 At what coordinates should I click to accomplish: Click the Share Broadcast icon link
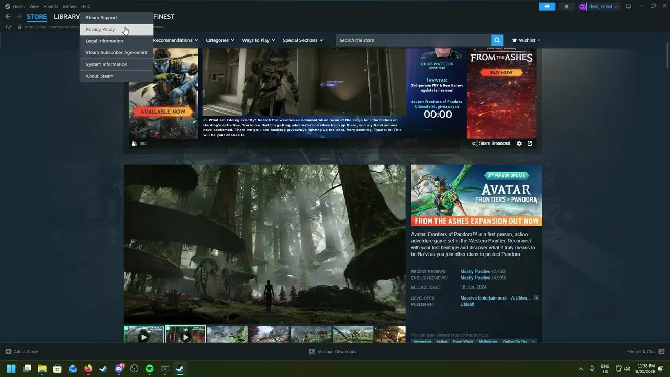click(491, 143)
